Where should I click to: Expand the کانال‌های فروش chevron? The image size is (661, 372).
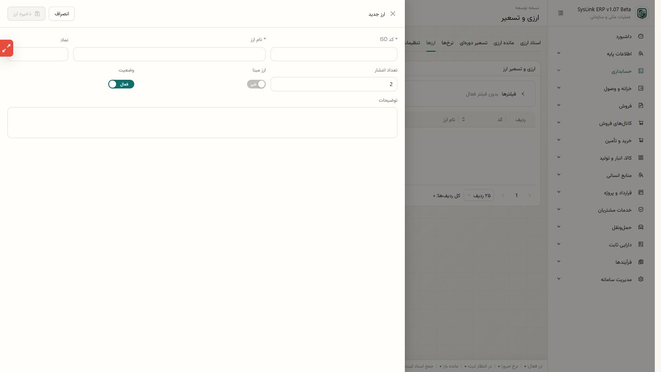tap(559, 123)
